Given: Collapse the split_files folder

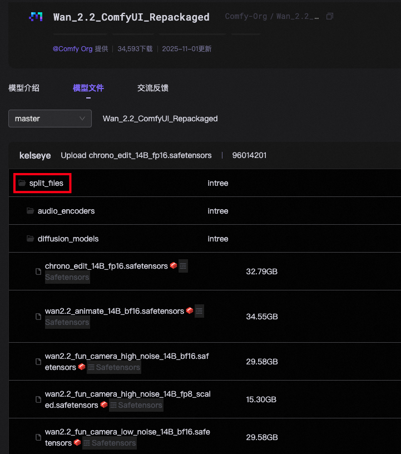Looking at the screenshot, I should [46, 183].
